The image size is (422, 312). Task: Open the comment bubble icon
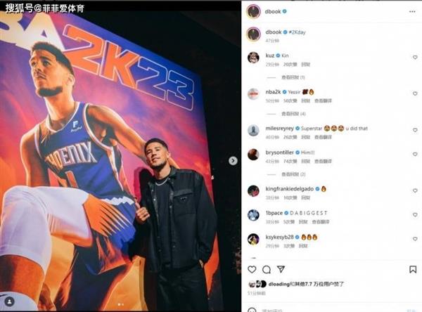pyautogui.click(x=266, y=269)
